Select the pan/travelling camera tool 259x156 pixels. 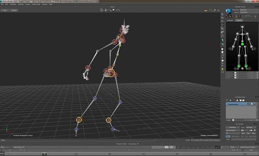(x=106, y=10)
